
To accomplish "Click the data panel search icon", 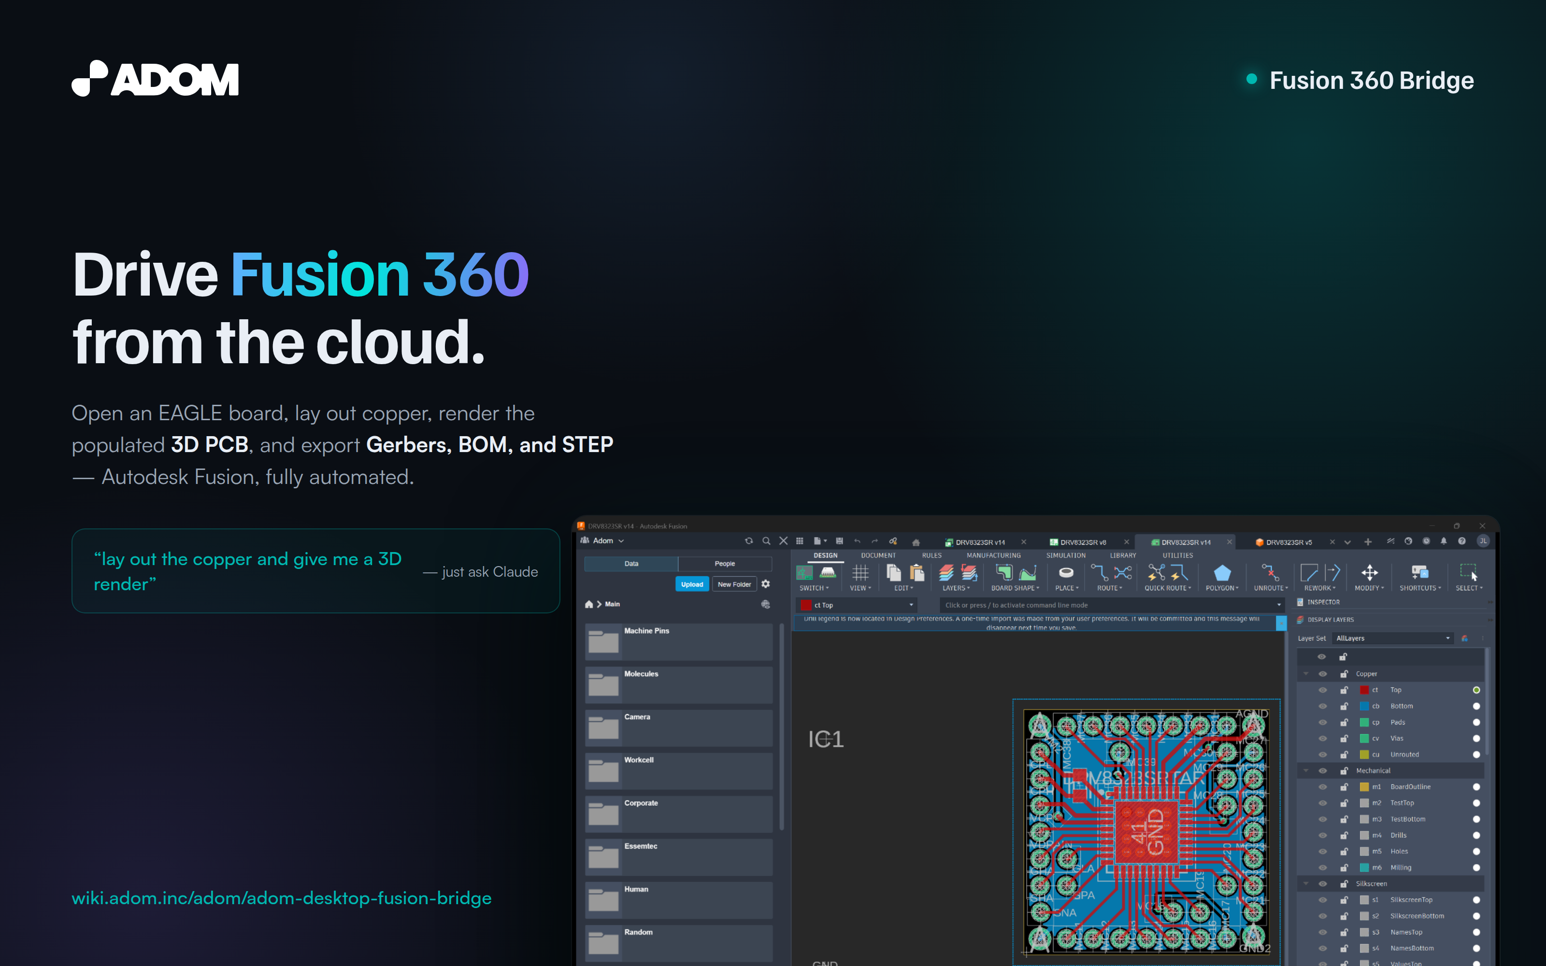I will 766,541.
